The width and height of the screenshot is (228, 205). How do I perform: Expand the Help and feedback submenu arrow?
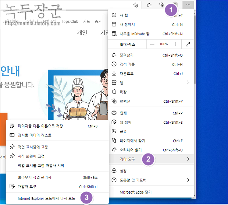pyautogui.click(x=188, y=180)
